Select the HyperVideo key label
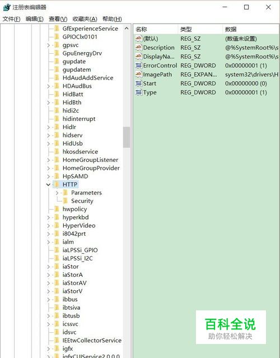The image size is (280, 358). pos(79,226)
